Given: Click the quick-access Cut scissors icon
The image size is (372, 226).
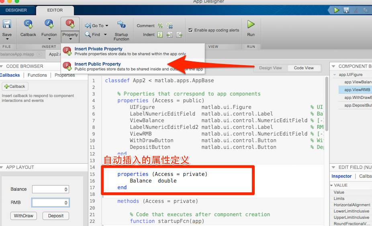Looking at the screenshot, I should coord(356,10).
